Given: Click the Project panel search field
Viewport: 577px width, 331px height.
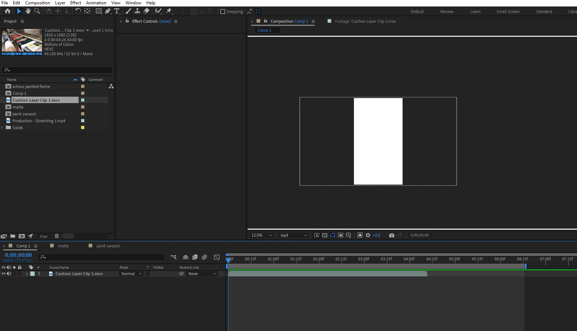Looking at the screenshot, I should (58, 70).
